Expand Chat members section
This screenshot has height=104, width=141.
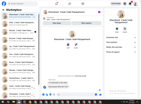tap(121, 42)
